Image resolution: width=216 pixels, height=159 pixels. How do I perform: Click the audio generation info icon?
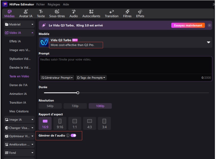coord(68,136)
